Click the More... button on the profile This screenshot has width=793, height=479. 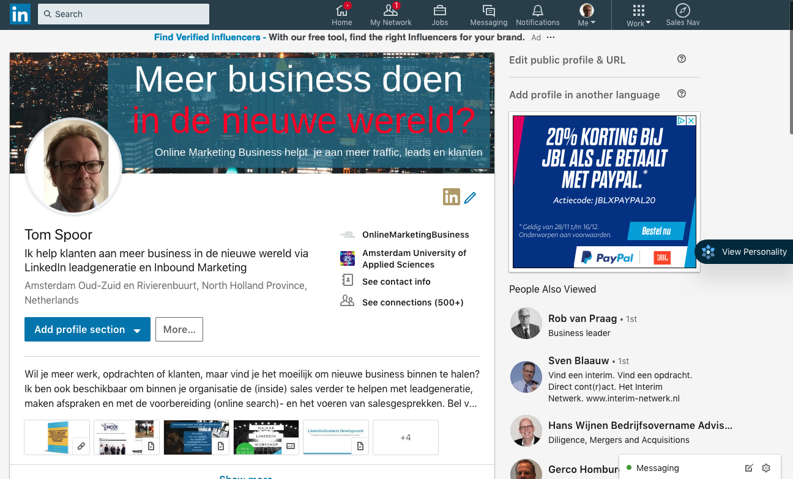179,329
